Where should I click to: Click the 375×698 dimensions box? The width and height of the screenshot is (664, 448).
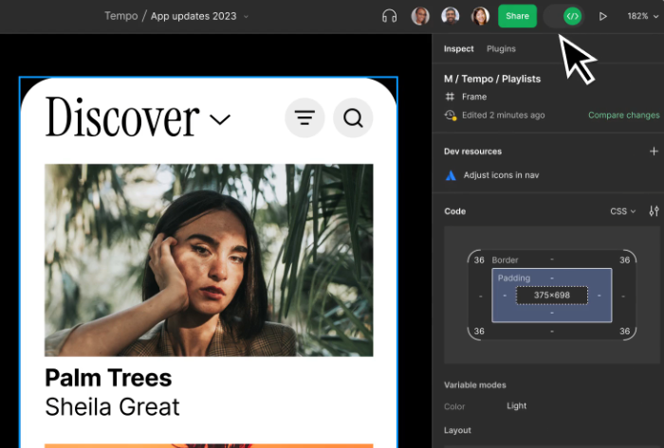coord(552,295)
